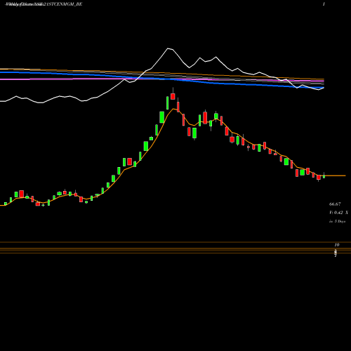Click the V: 0.42 volume label
This screenshot has width=351, height=351.
tap(338, 213)
